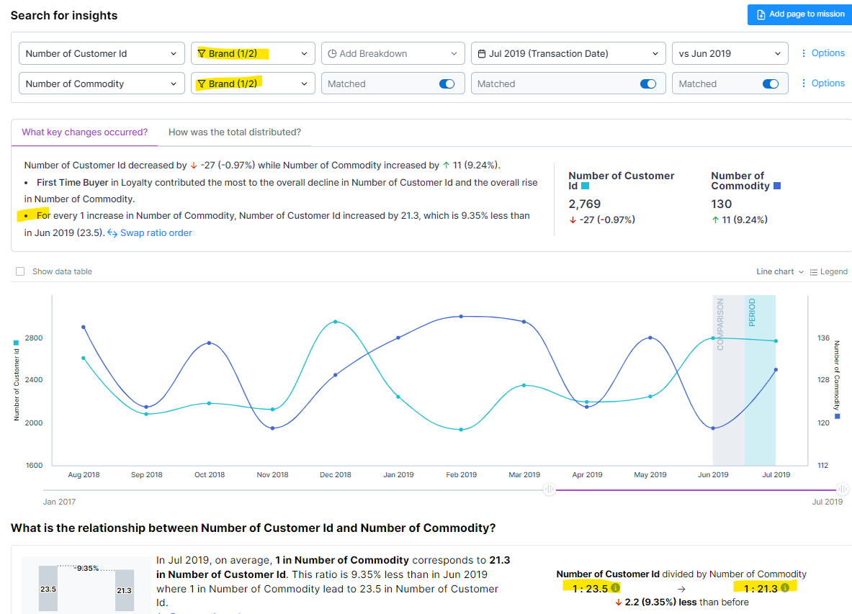Screen dimensions: 852x614
Task: Click the calendar icon beside Jul 2019
Action: 482,53
